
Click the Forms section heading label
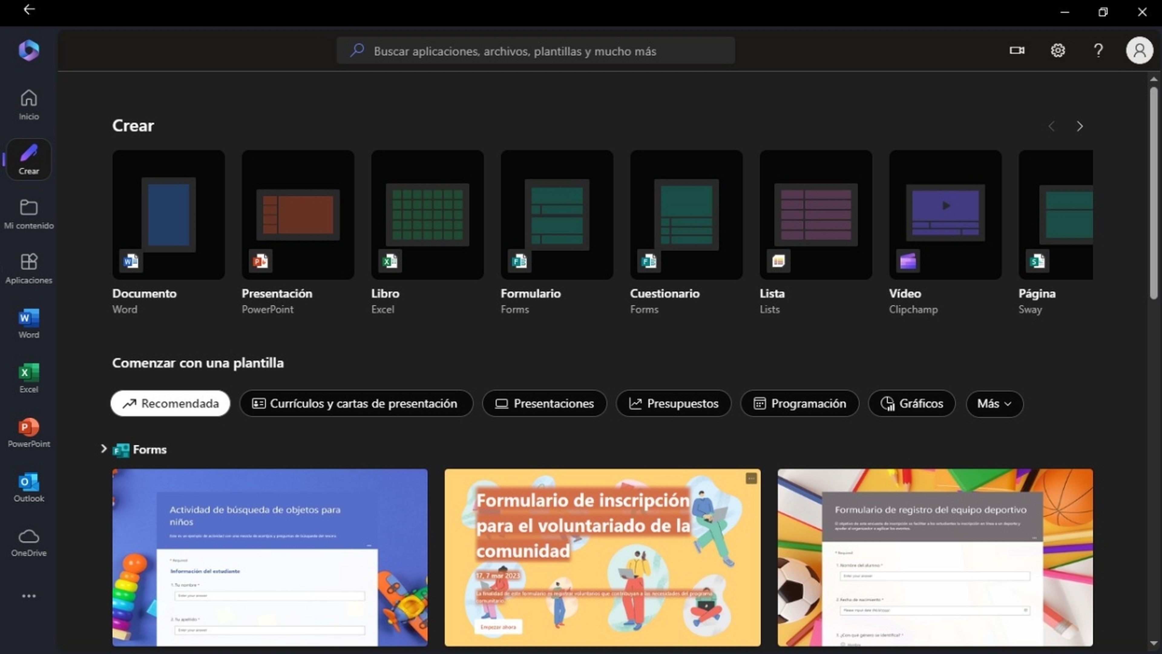tap(150, 450)
